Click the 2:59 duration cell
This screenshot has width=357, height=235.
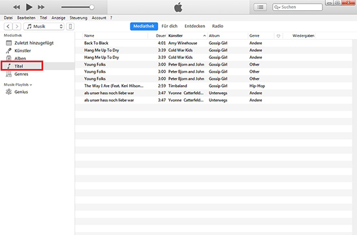click(x=162, y=86)
